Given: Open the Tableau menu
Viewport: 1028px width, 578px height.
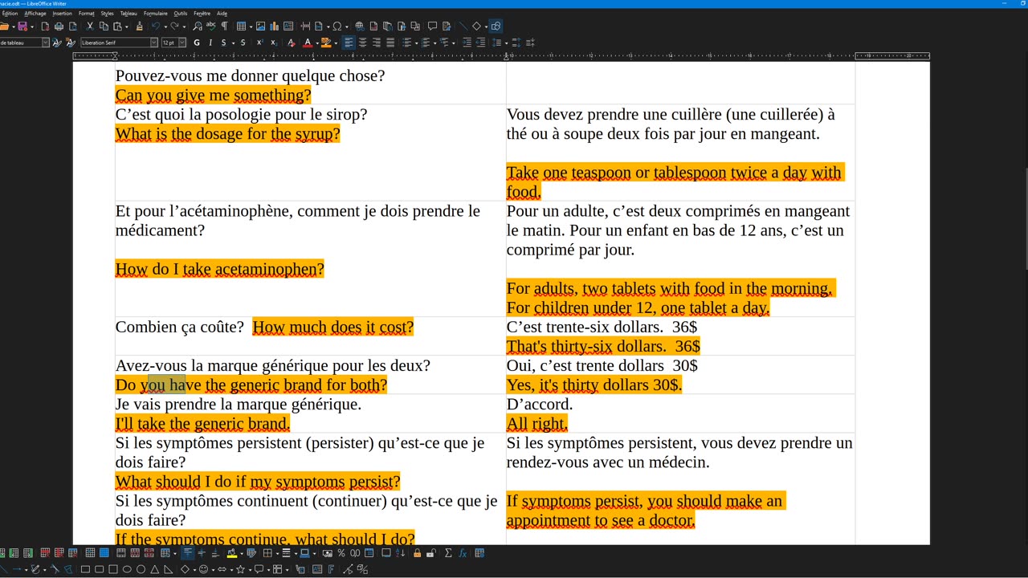Looking at the screenshot, I should [128, 14].
